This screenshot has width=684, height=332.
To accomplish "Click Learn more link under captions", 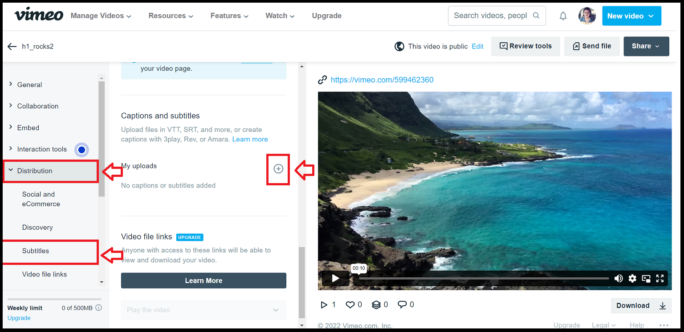I will [x=250, y=139].
